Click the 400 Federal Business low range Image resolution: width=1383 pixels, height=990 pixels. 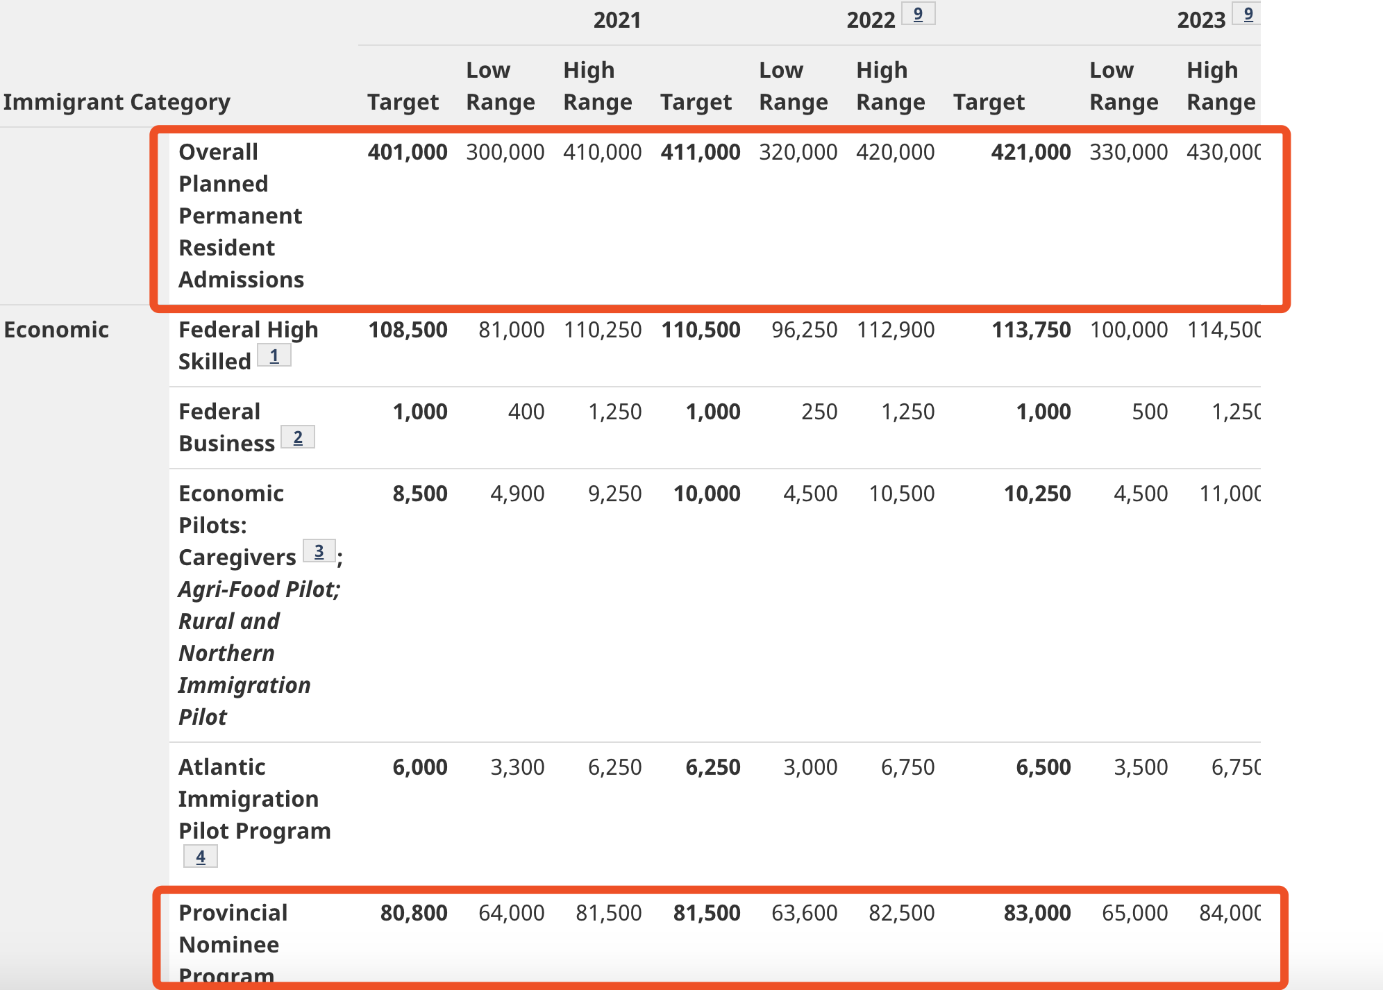(x=526, y=412)
